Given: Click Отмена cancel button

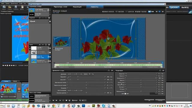Looking at the screenshot, I should (x=160, y=100).
